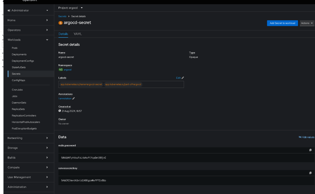This screenshot has width=315, height=194.
Task: Expand the Networking navigation section
Action: tap(28, 138)
